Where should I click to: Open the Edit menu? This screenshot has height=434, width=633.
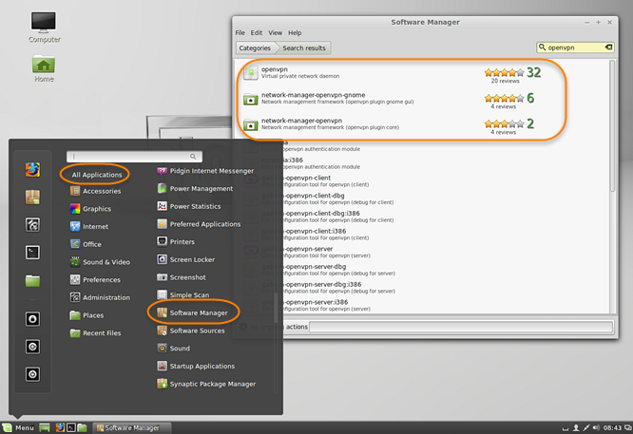[x=257, y=32]
